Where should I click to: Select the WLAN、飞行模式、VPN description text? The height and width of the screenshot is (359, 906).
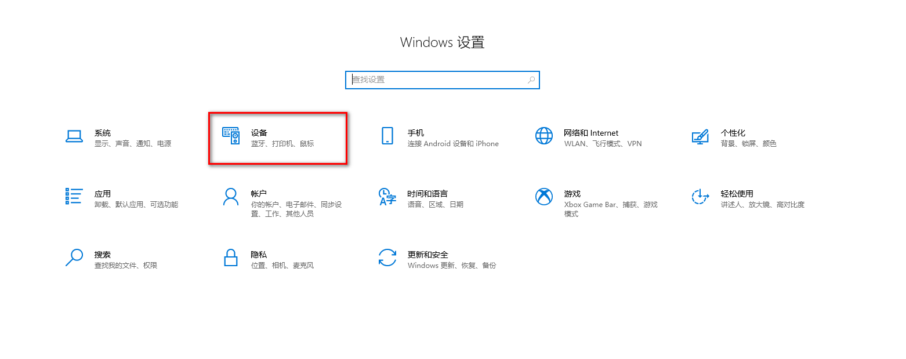[x=603, y=144]
